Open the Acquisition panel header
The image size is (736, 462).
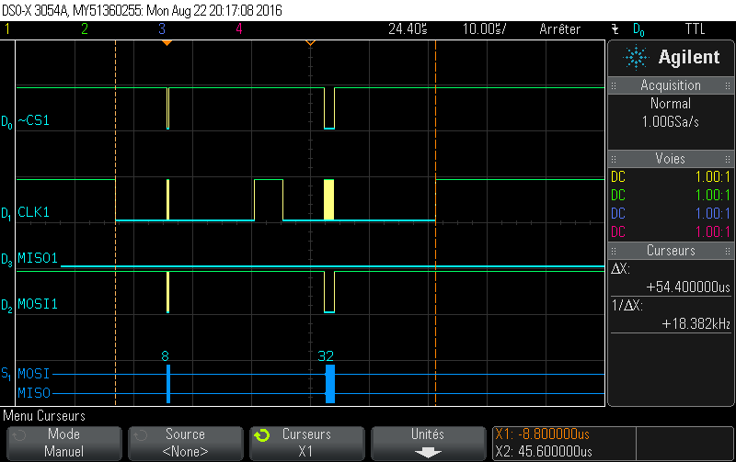pos(671,85)
